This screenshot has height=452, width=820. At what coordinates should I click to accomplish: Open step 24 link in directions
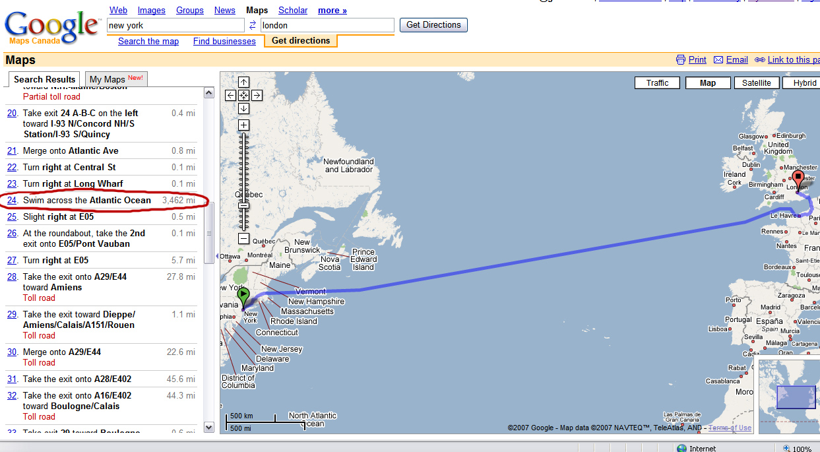(x=12, y=200)
